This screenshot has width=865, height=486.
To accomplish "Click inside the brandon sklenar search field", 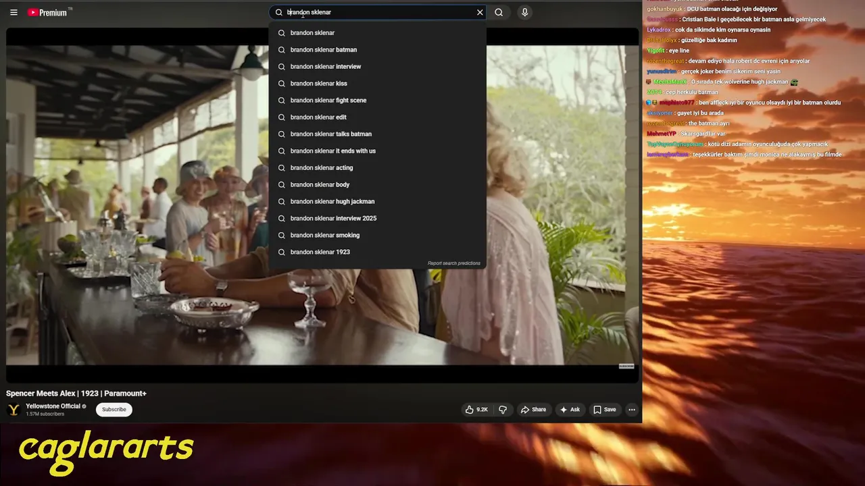I will pos(378,12).
